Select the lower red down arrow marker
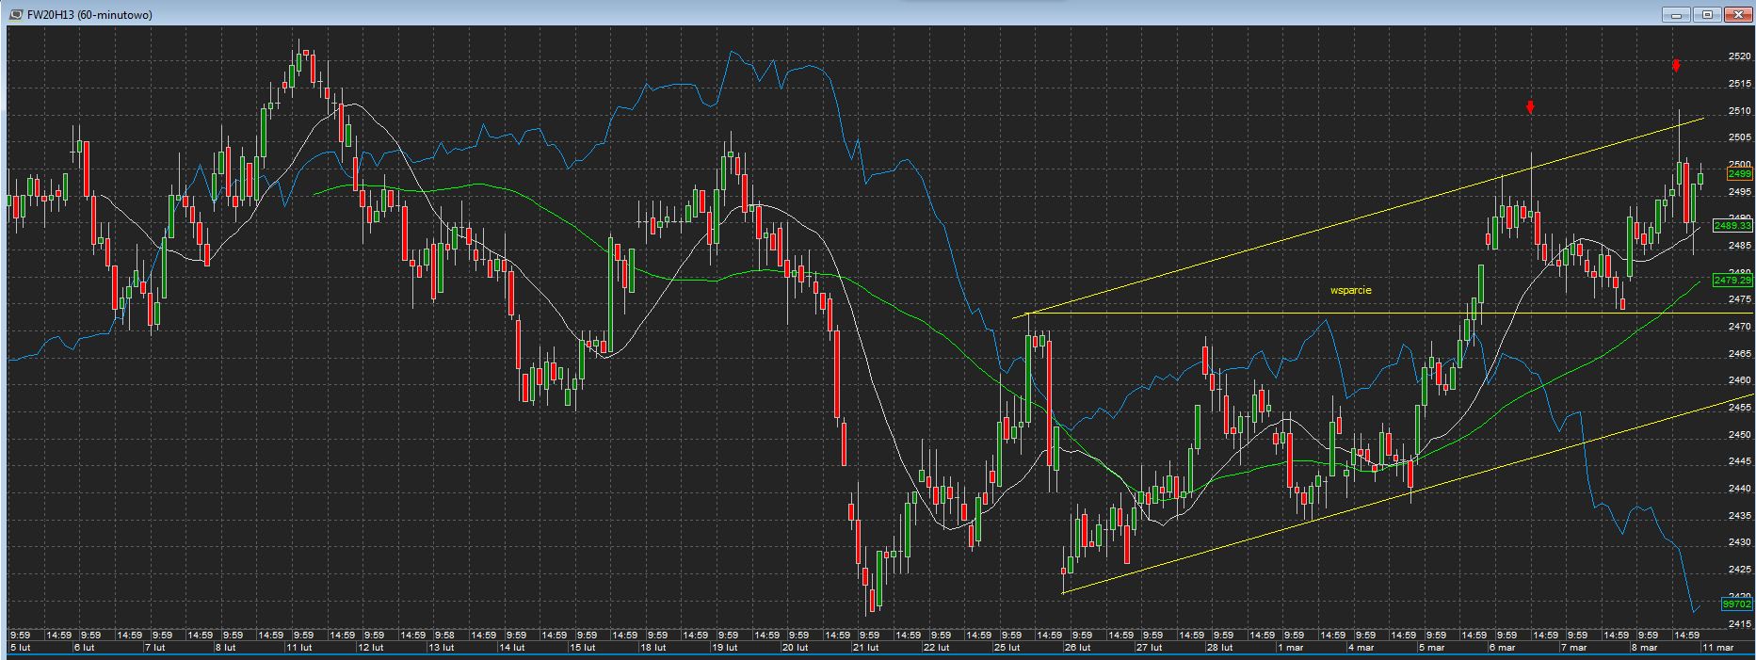This screenshot has width=1756, height=660. click(x=1531, y=107)
